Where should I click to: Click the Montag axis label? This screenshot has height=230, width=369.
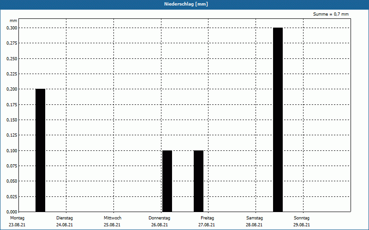(x=17, y=218)
